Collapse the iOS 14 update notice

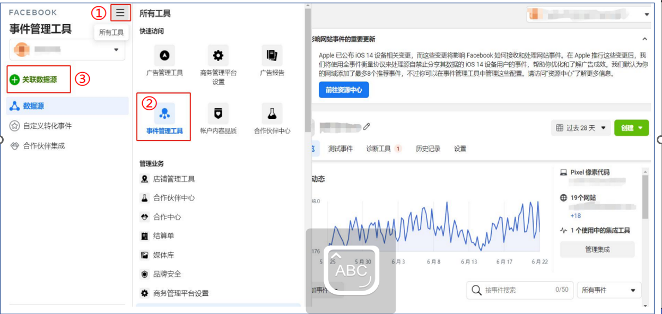pos(644,39)
